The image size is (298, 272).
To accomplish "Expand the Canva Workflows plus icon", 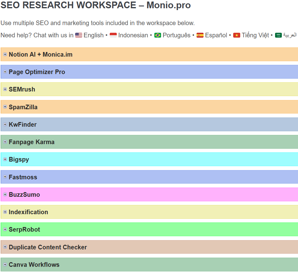I will click(5, 264).
